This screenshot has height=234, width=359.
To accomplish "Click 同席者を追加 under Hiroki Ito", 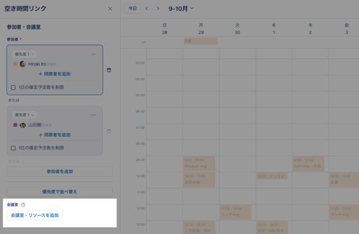I will [55, 74].
